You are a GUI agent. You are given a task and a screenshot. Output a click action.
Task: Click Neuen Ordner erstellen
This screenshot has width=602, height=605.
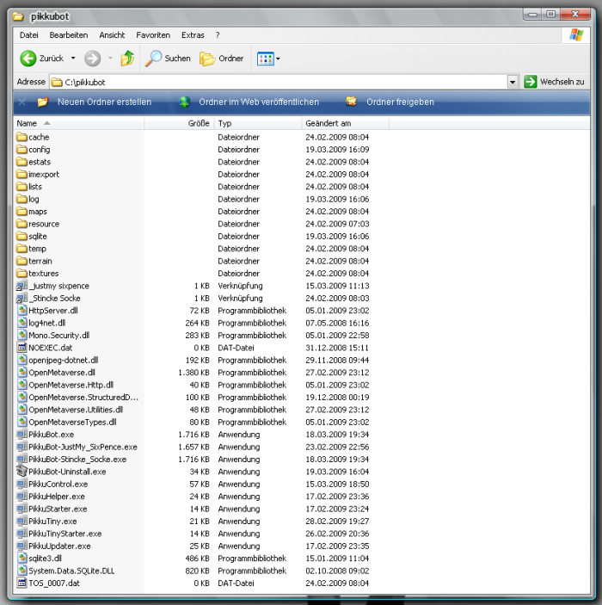click(103, 102)
